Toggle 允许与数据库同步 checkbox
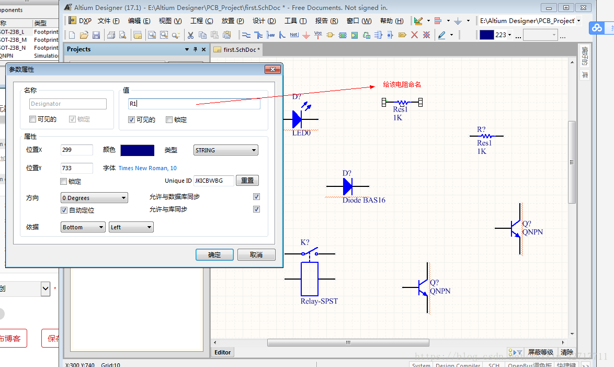 coord(256,196)
